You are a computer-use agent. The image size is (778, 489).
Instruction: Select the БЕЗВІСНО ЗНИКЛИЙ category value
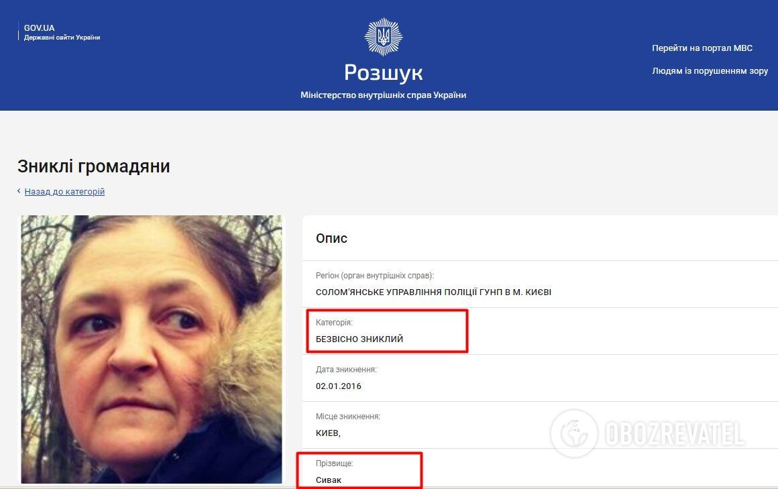359,339
